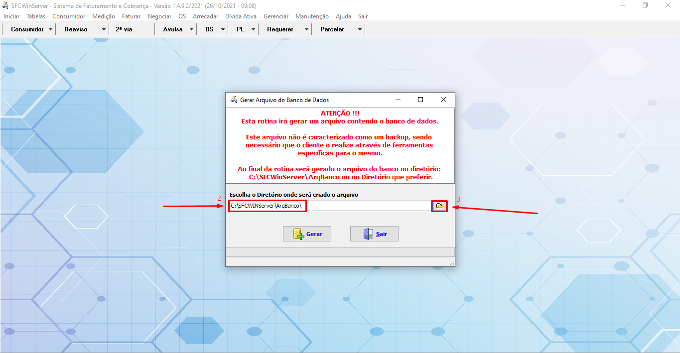Open the Tabelas menu

click(x=36, y=16)
